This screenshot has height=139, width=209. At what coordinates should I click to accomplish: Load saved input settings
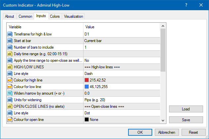click(186, 109)
